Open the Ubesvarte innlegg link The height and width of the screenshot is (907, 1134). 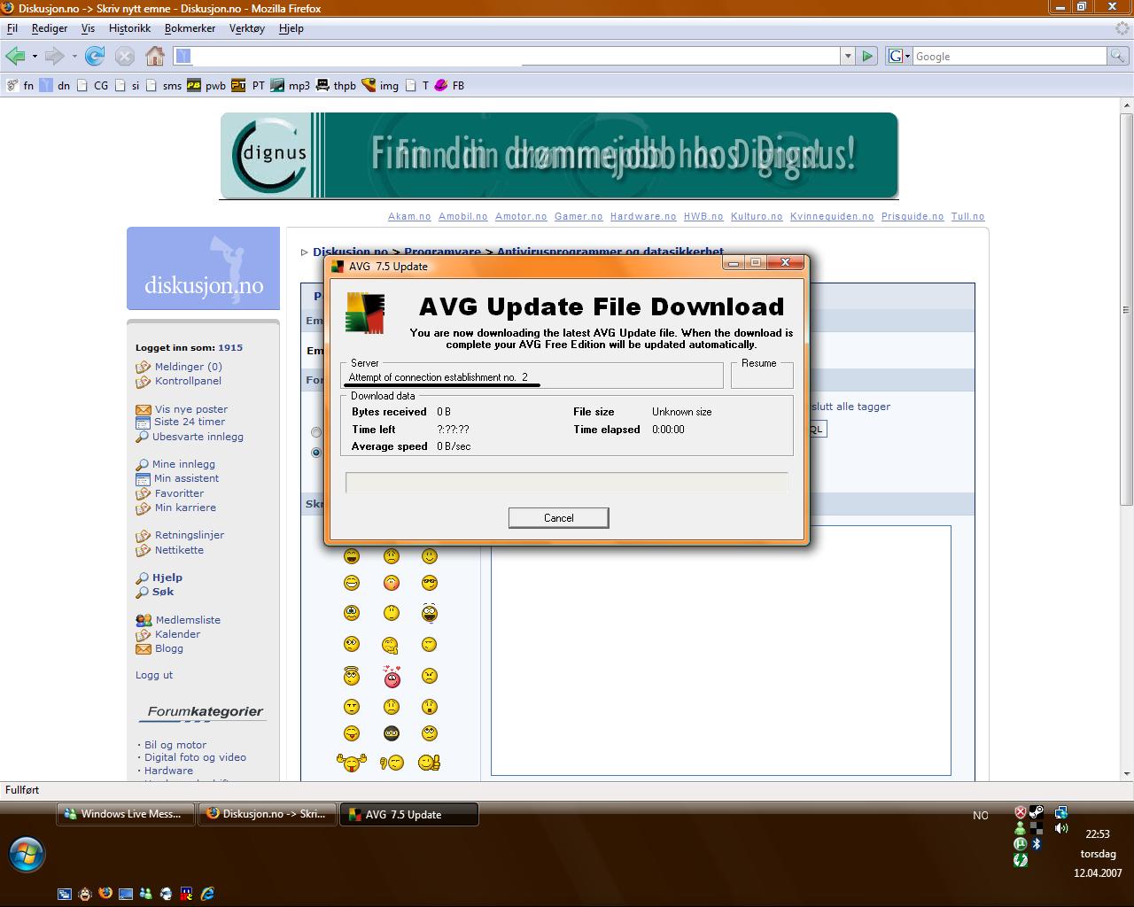tap(198, 437)
